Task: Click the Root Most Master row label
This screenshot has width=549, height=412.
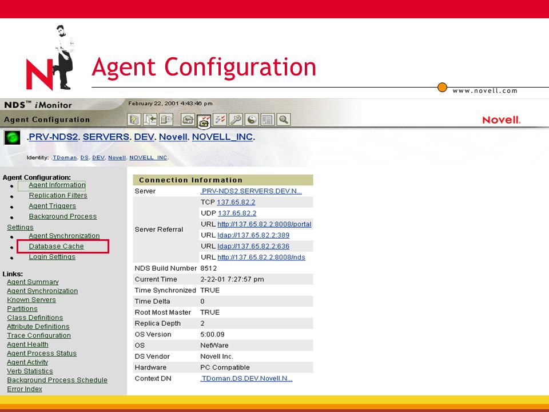Action: tap(163, 312)
